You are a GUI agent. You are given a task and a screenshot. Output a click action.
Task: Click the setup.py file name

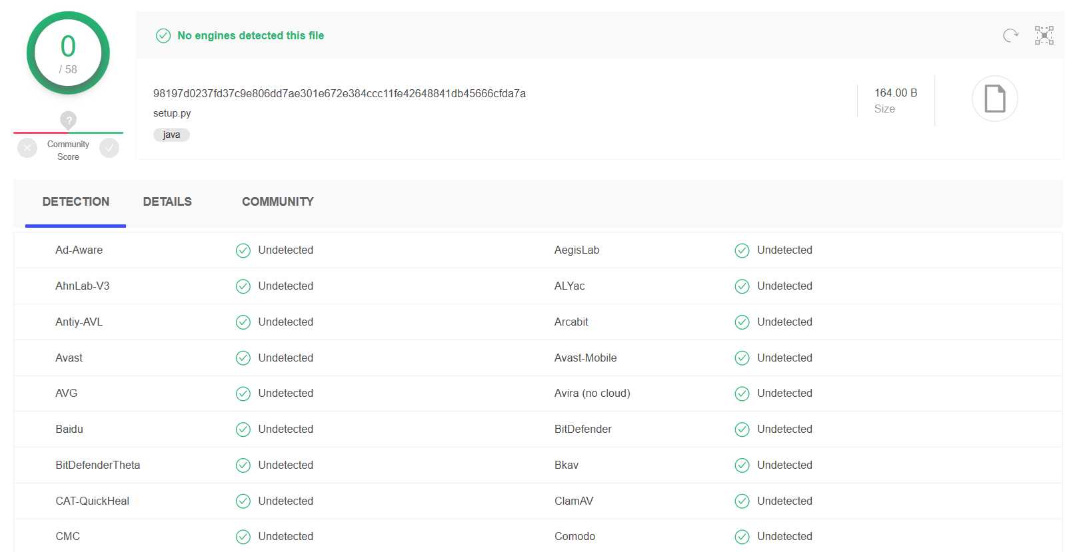pyautogui.click(x=172, y=113)
